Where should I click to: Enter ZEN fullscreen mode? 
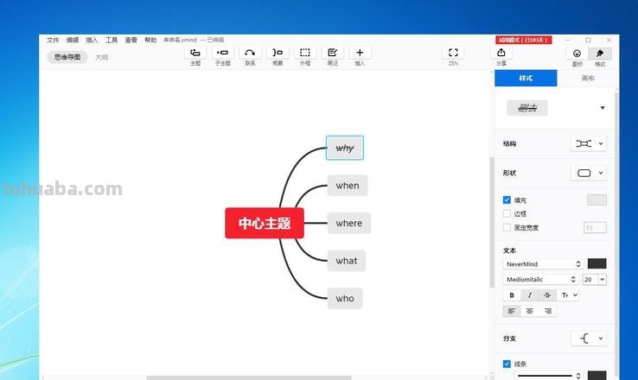[x=453, y=53]
